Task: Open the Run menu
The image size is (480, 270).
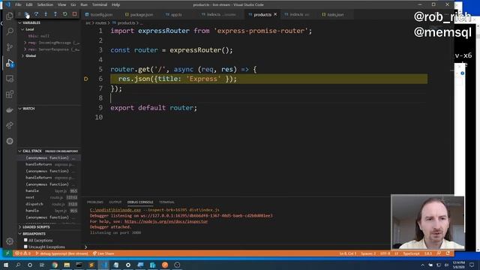Action: tap(83, 4)
